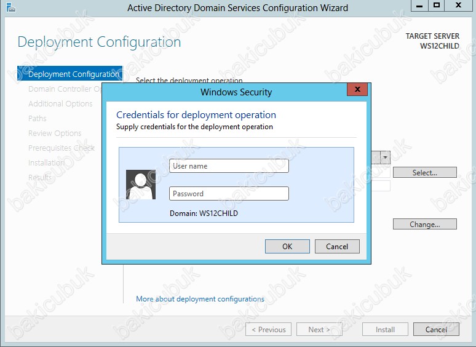The width and height of the screenshot is (476, 347).
Task: Click the Credentials for deployment operation heading
Action: coord(196,115)
